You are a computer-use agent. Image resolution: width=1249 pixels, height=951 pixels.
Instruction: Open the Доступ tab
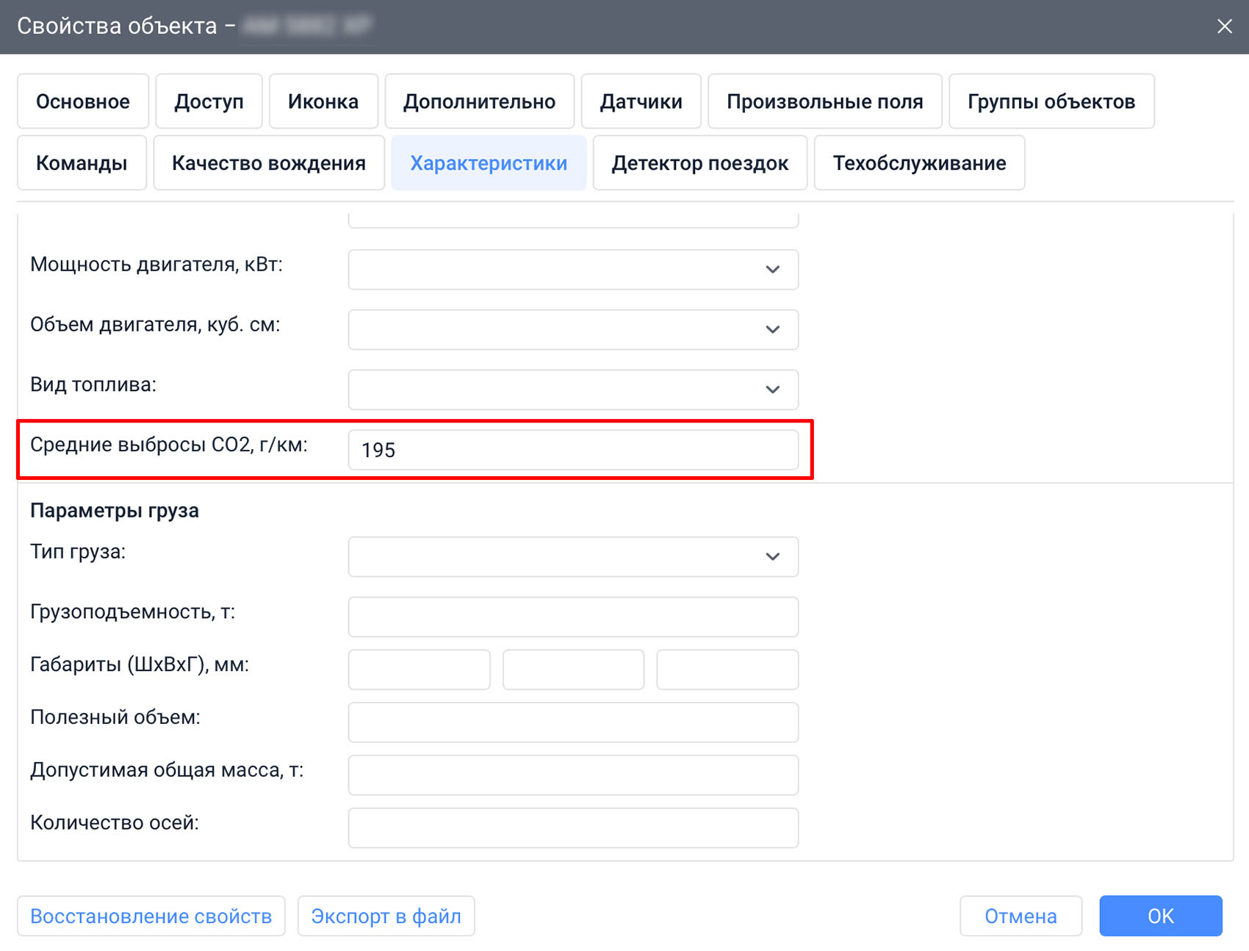[x=209, y=101]
